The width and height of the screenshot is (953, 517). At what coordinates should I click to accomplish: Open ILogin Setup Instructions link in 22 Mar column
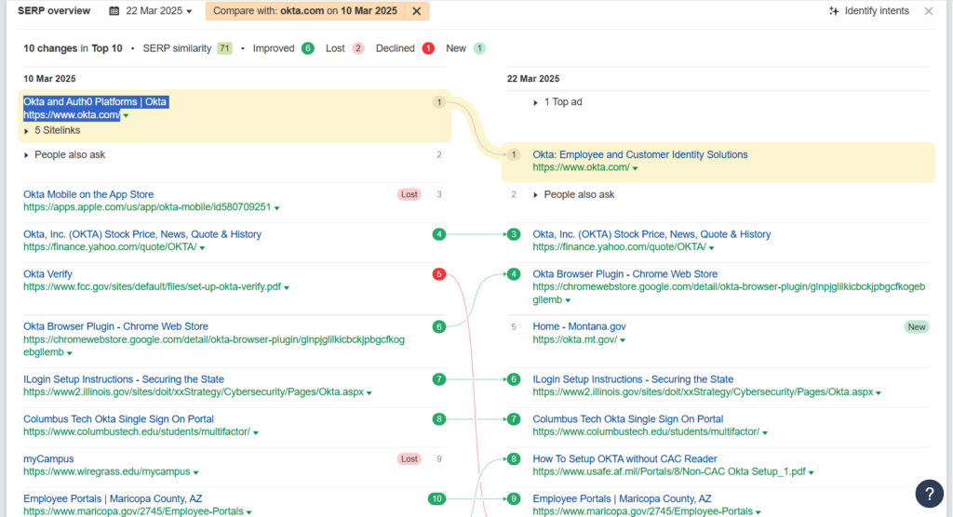[633, 379]
